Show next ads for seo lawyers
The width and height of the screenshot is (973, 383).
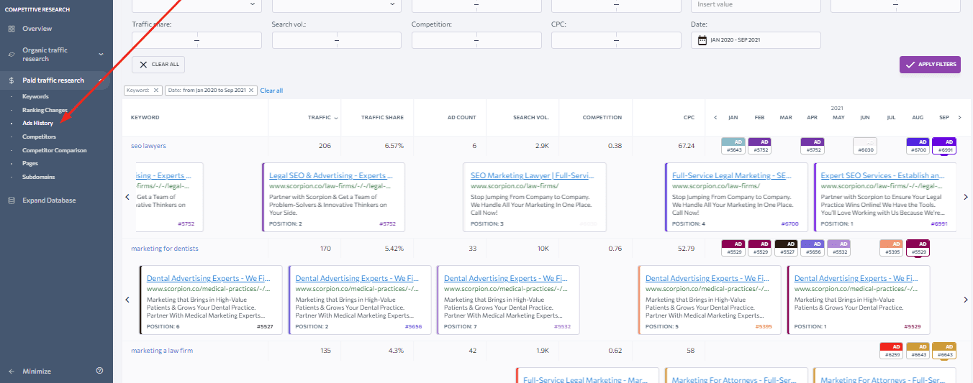pos(966,197)
